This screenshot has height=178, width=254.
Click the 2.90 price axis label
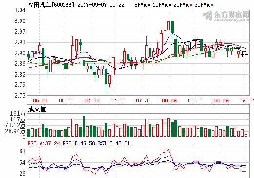coord(20,53)
